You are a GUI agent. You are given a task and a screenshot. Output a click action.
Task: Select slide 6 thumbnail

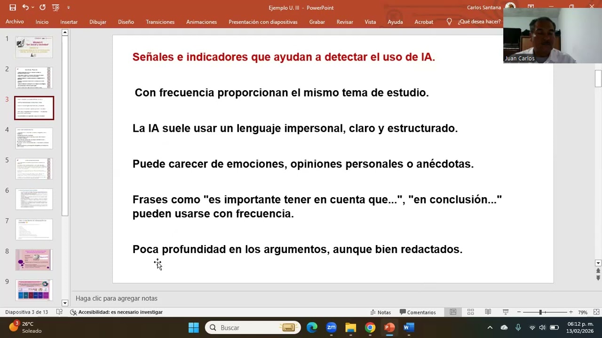(34, 199)
